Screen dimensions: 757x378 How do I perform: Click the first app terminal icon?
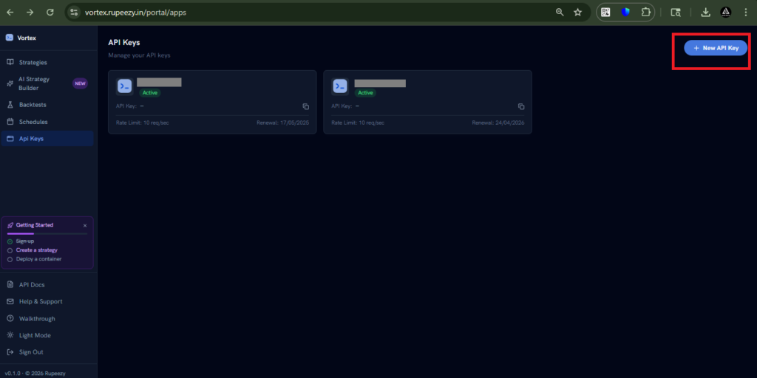(124, 86)
